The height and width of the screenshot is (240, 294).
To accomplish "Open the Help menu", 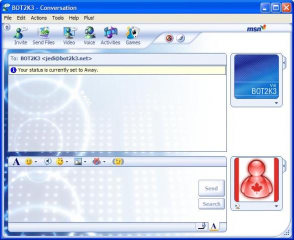I will [x=73, y=18].
